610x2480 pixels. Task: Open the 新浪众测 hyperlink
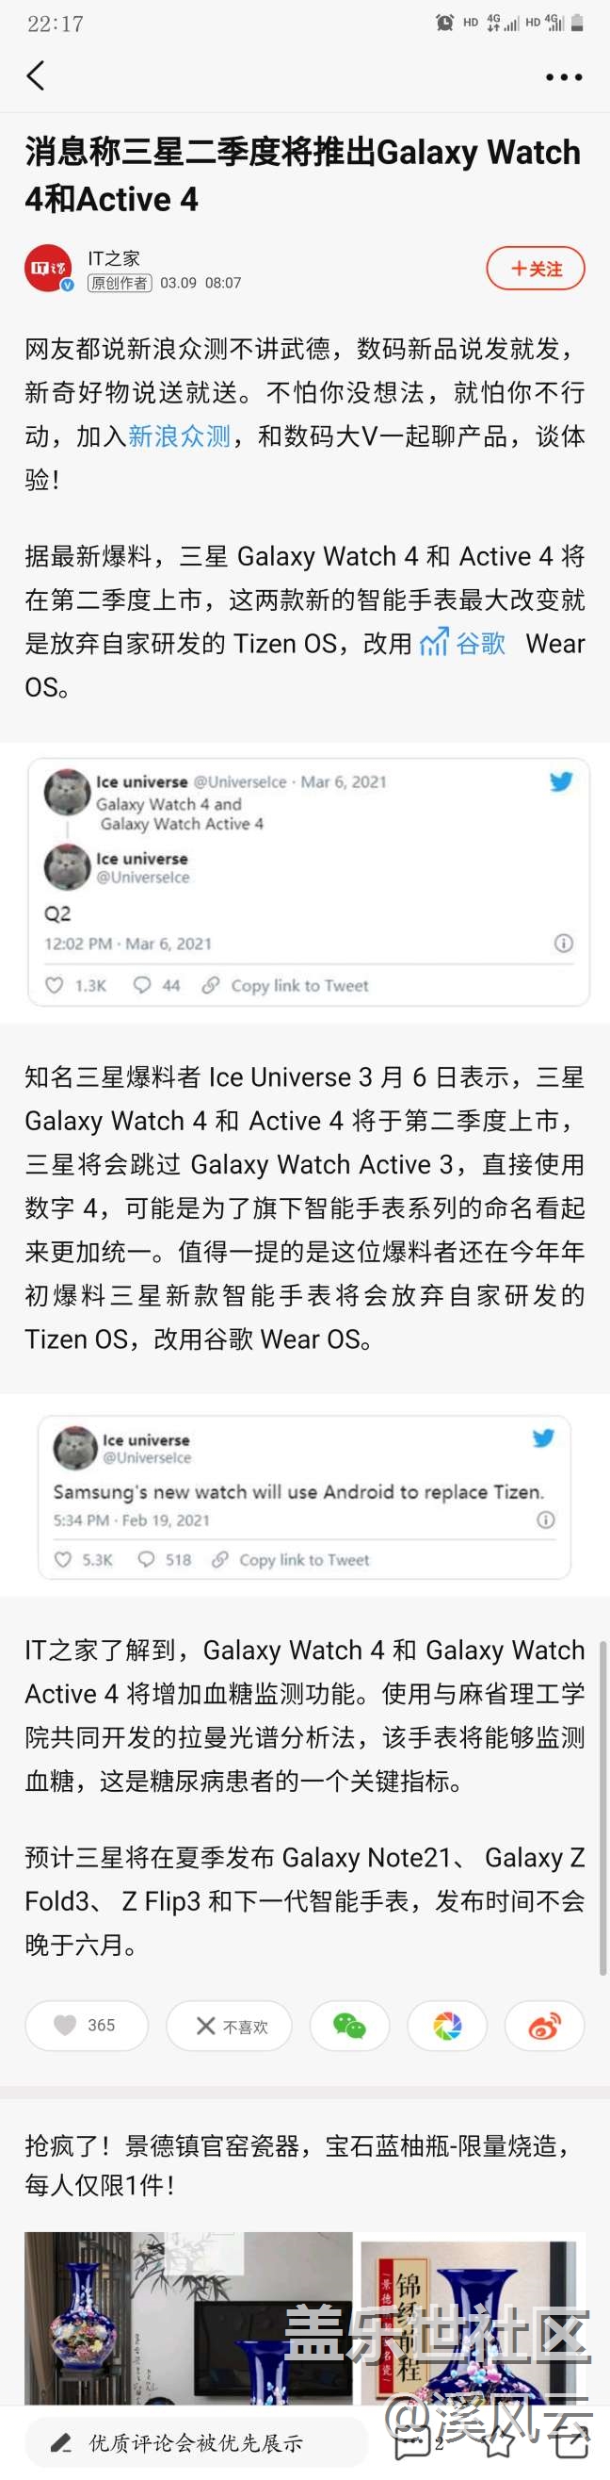[x=179, y=436]
